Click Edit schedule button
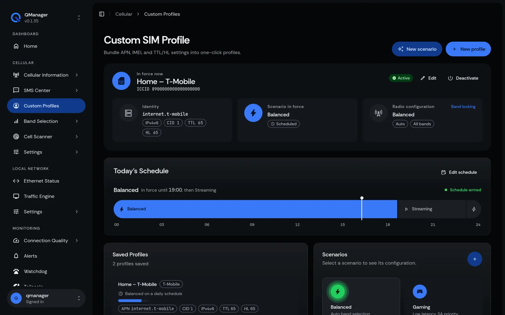 (459, 172)
